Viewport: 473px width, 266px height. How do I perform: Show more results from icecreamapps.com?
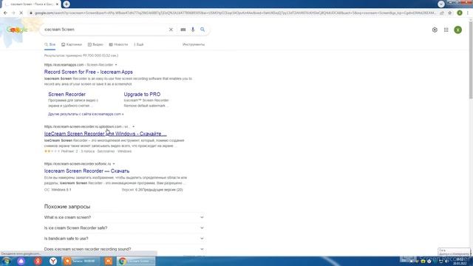pos(86,115)
